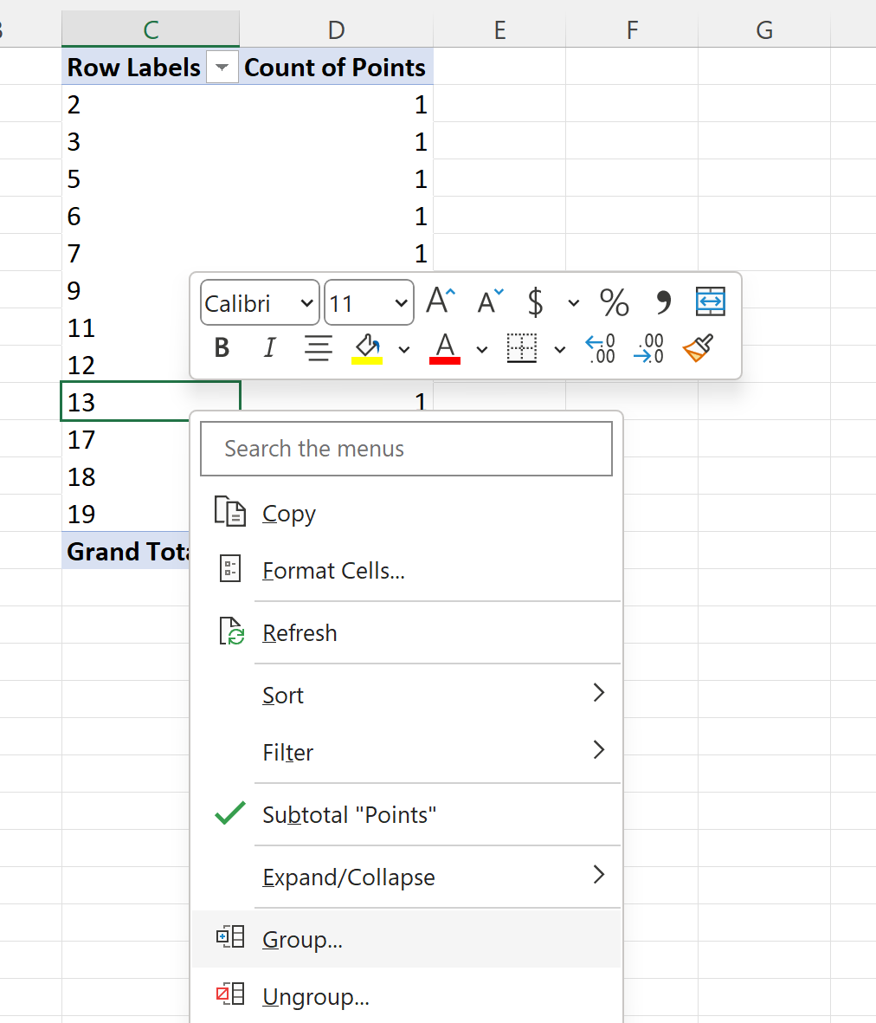876x1023 pixels.
Task: Select Refresh in the context menu
Action: tap(406, 633)
